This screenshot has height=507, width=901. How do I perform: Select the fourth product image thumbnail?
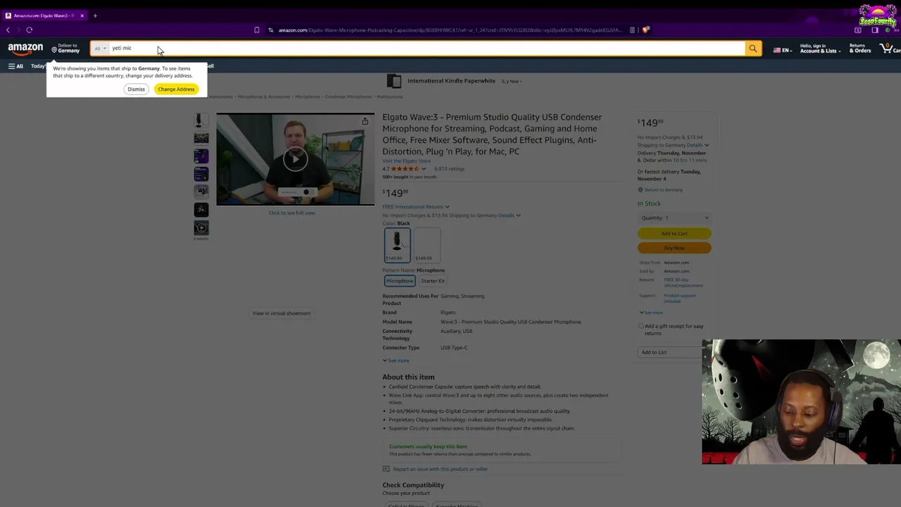[201, 174]
